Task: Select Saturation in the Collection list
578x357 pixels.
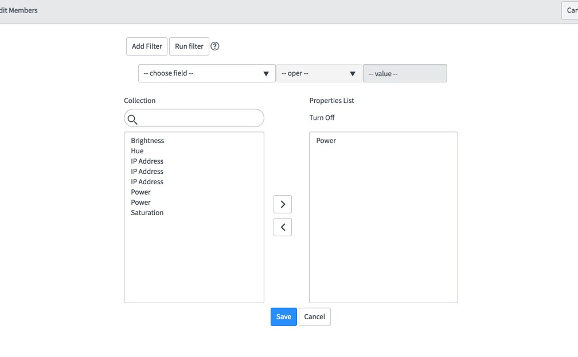Action: (x=147, y=213)
